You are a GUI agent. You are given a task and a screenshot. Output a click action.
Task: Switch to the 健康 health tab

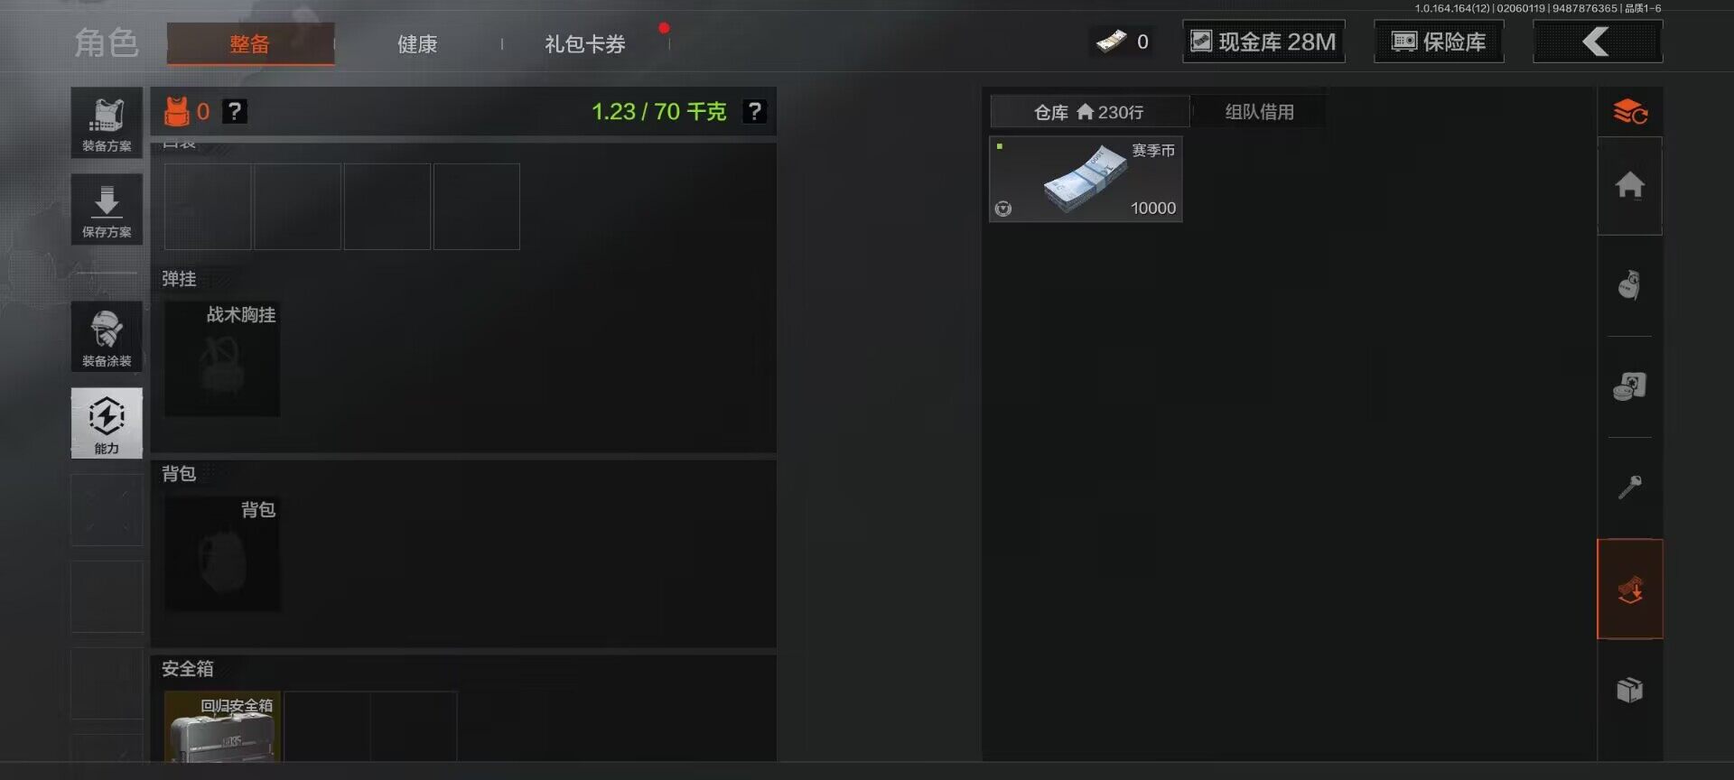[417, 43]
